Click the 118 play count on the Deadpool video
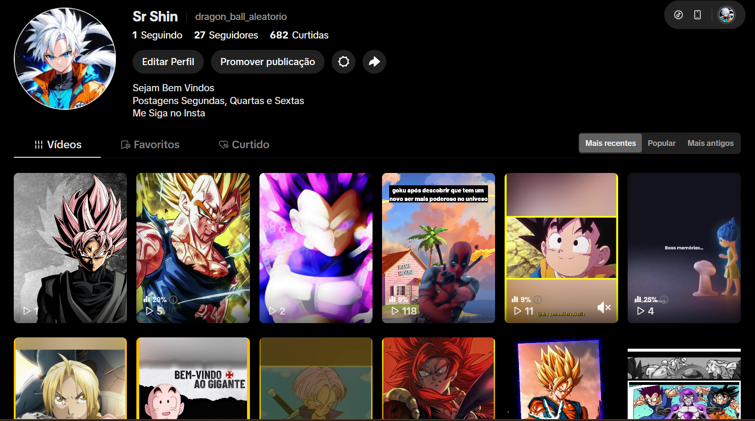Image resolution: width=755 pixels, height=421 pixels. point(404,311)
